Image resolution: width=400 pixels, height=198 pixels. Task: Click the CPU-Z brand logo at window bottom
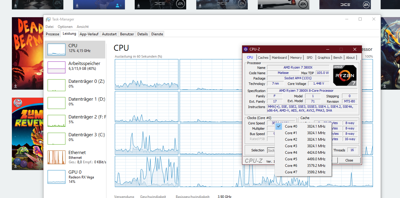(254, 161)
